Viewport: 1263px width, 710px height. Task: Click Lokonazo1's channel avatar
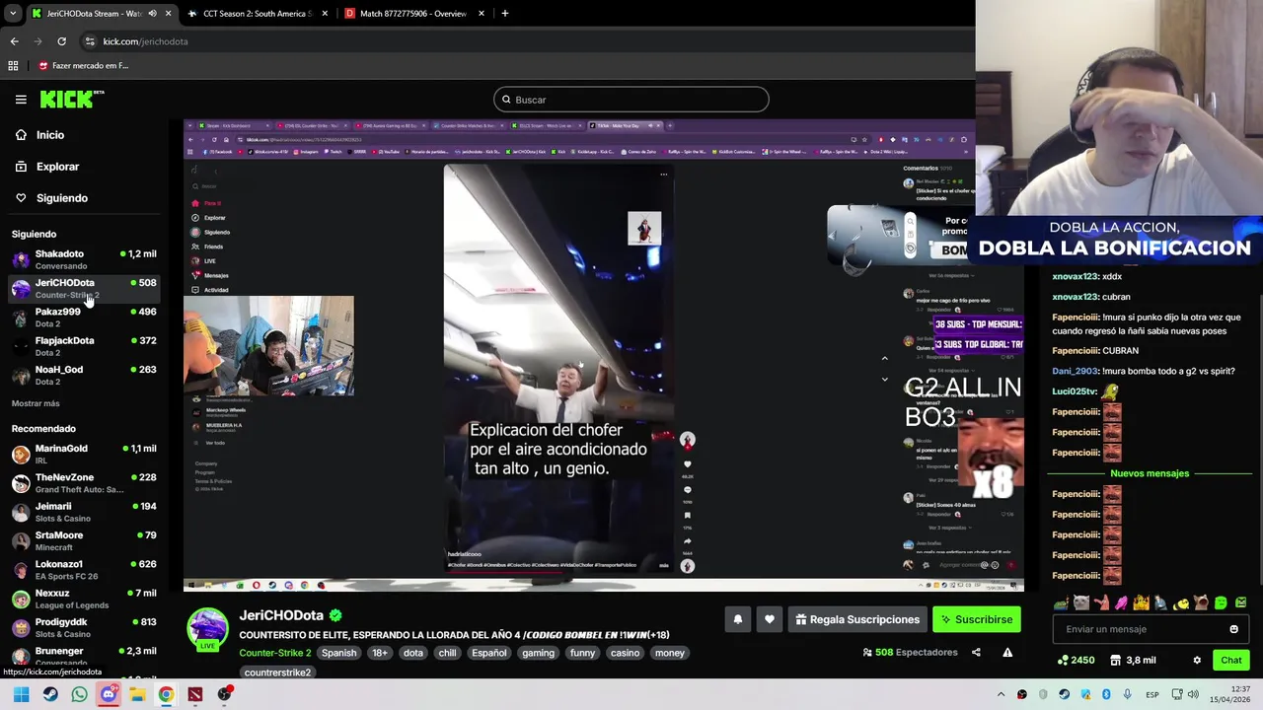(x=21, y=569)
